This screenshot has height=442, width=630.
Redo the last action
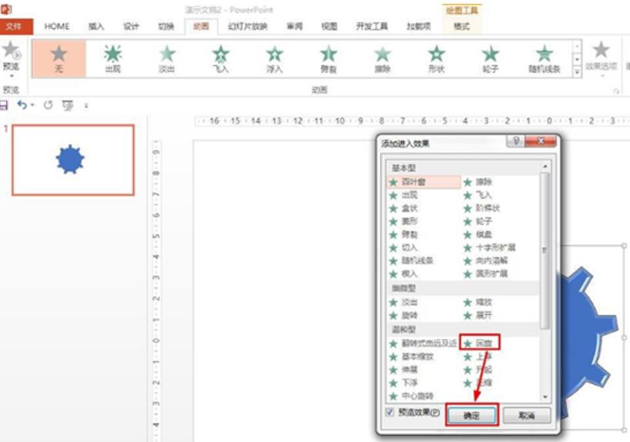pyautogui.click(x=48, y=105)
